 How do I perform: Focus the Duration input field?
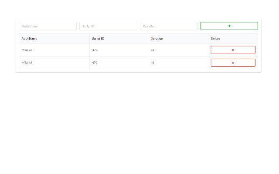click(x=169, y=26)
